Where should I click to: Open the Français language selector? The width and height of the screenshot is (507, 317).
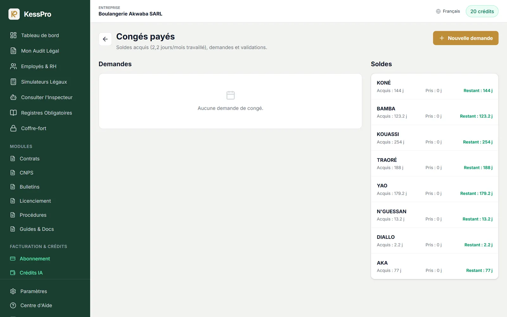point(448,11)
